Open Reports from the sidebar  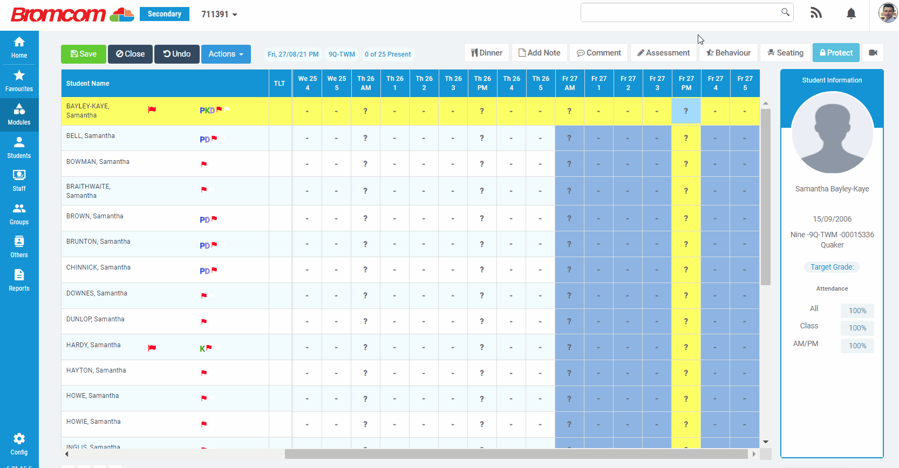19,280
